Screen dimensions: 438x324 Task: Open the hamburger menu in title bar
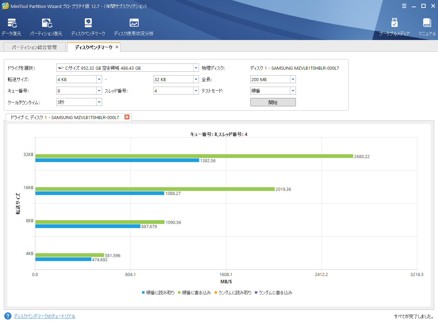tap(404, 6)
